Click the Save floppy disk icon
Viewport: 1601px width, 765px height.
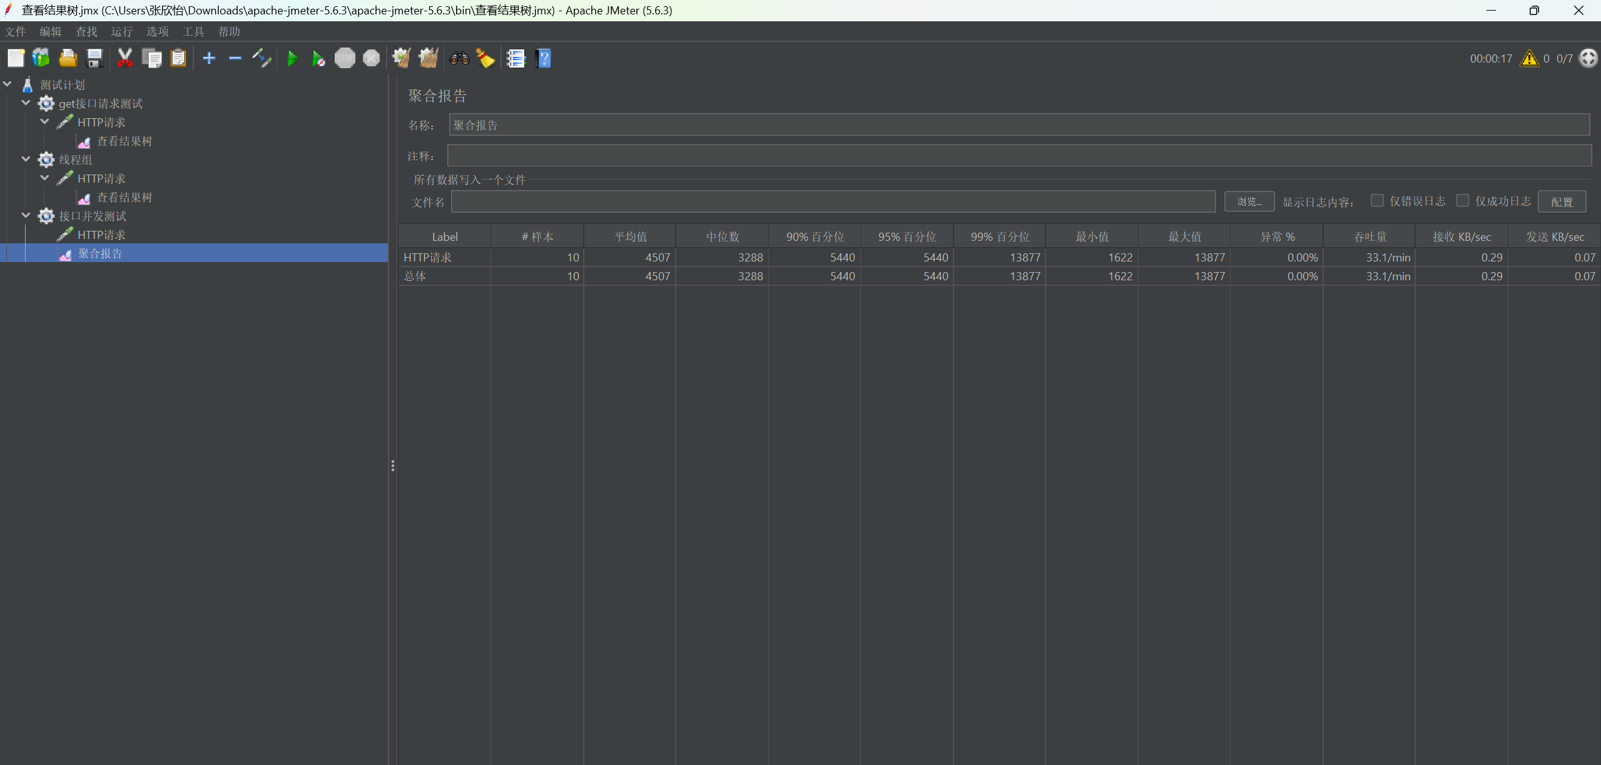coord(94,59)
